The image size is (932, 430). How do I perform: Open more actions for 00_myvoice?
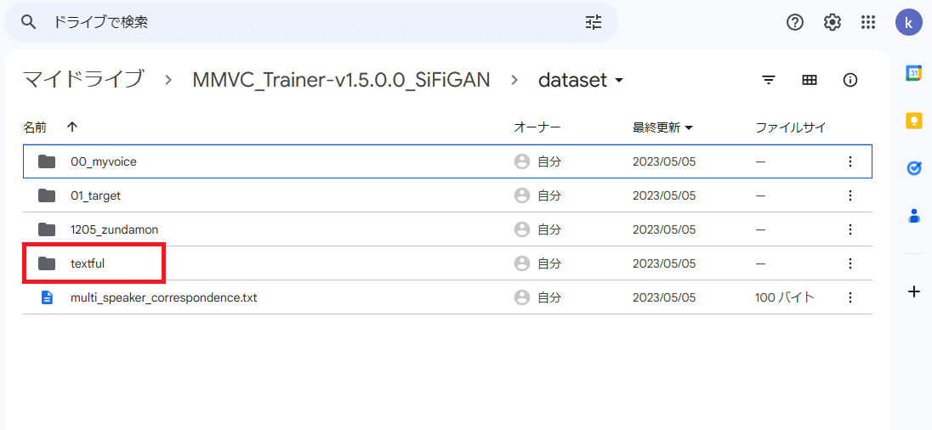[850, 161]
